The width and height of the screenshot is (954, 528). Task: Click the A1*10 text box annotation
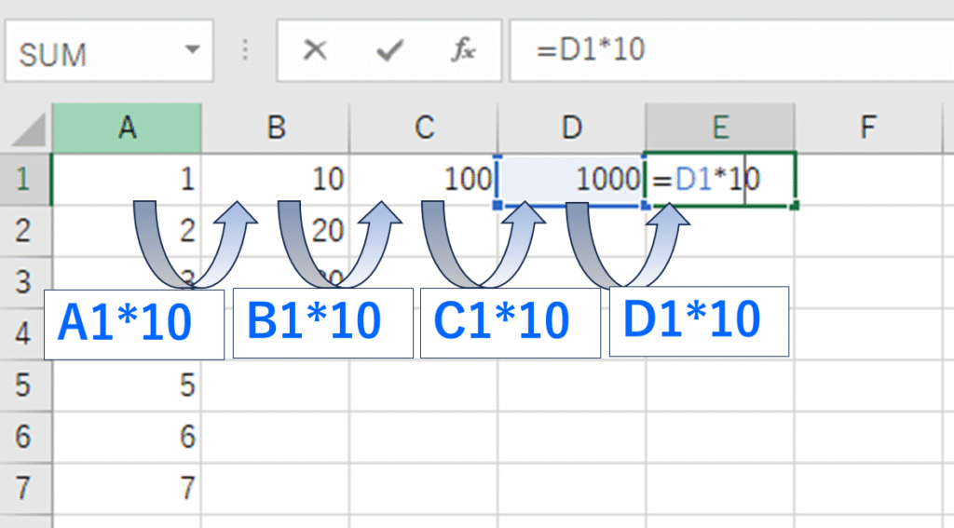[x=133, y=323]
